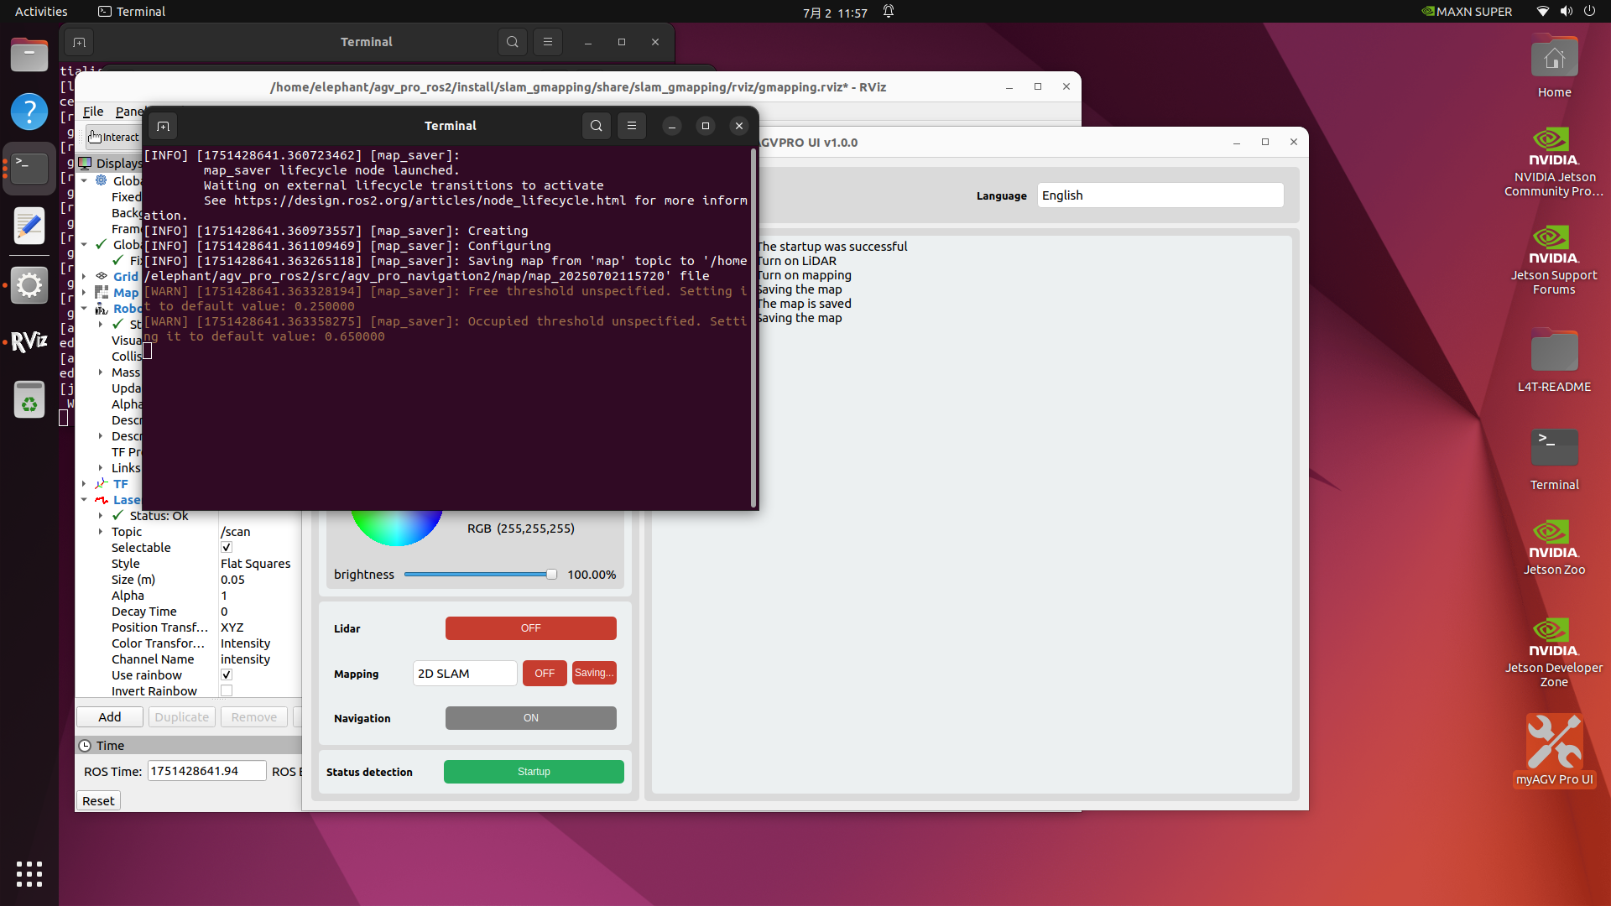1611x906 pixels.
Task: Select the Flat Squares style value
Action: (255, 564)
